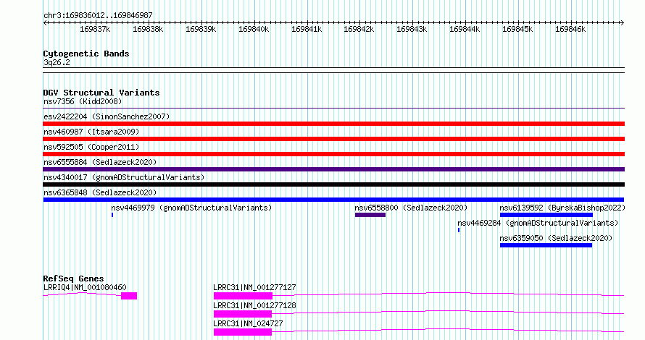Click the blue bar under nsv6365848

tap(333, 200)
